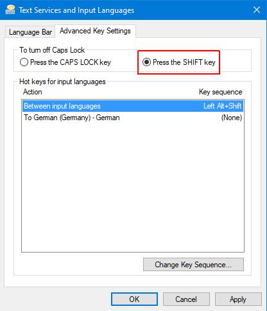Apply the current key settings
This screenshot has width=267, height=311.
click(238, 299)
